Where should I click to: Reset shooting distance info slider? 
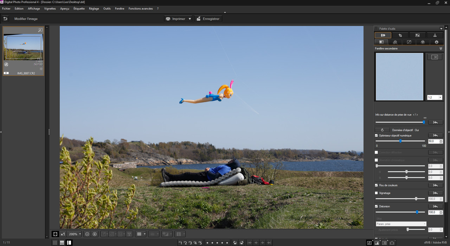[x=436, y=122]
